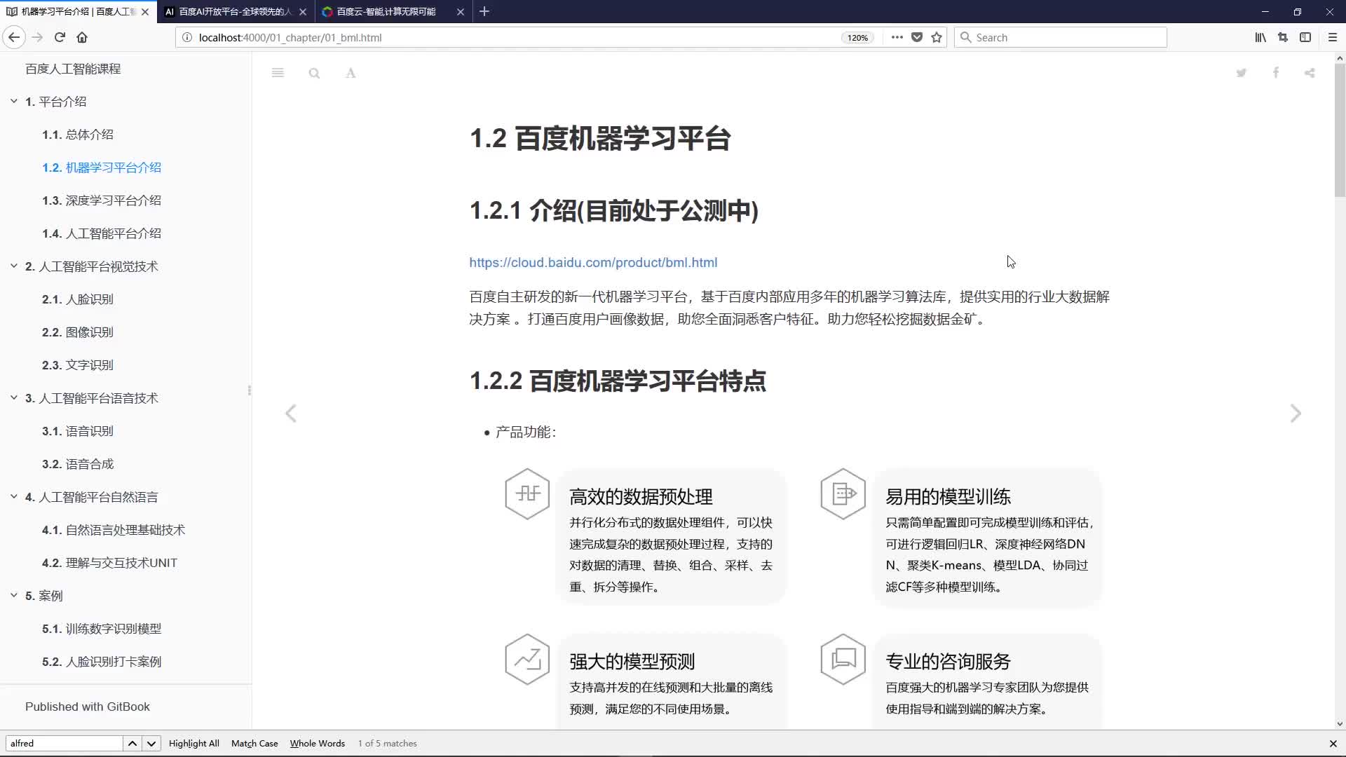The width and height of the screenshot is (1346, 757).
Task: Share page on Facebook
Action: pyautogui.click(x=1276, y=73)
